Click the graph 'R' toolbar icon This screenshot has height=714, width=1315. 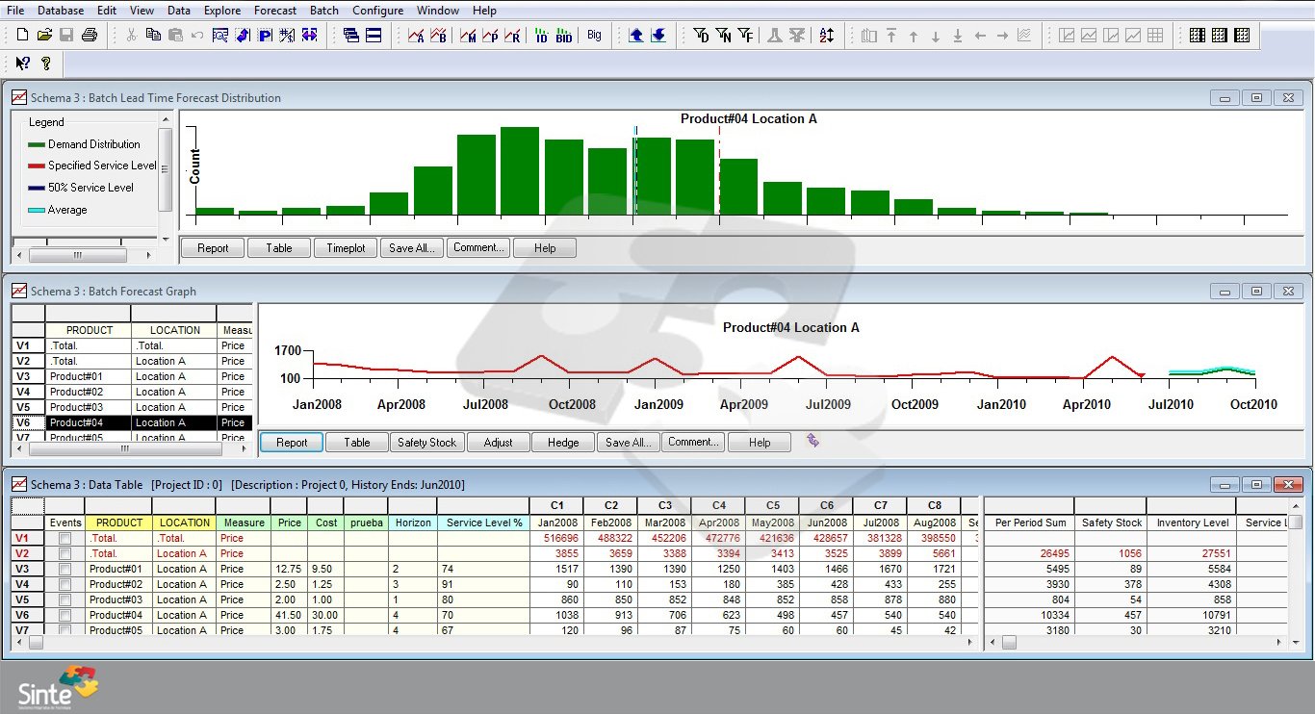tap(513, 36)
